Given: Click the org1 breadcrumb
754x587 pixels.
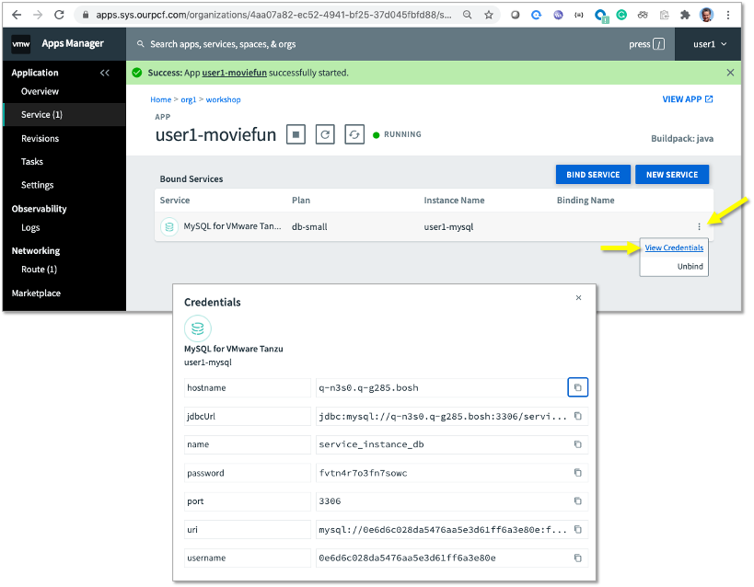Looking at the screenshot, I should click(x=189, y=99).
